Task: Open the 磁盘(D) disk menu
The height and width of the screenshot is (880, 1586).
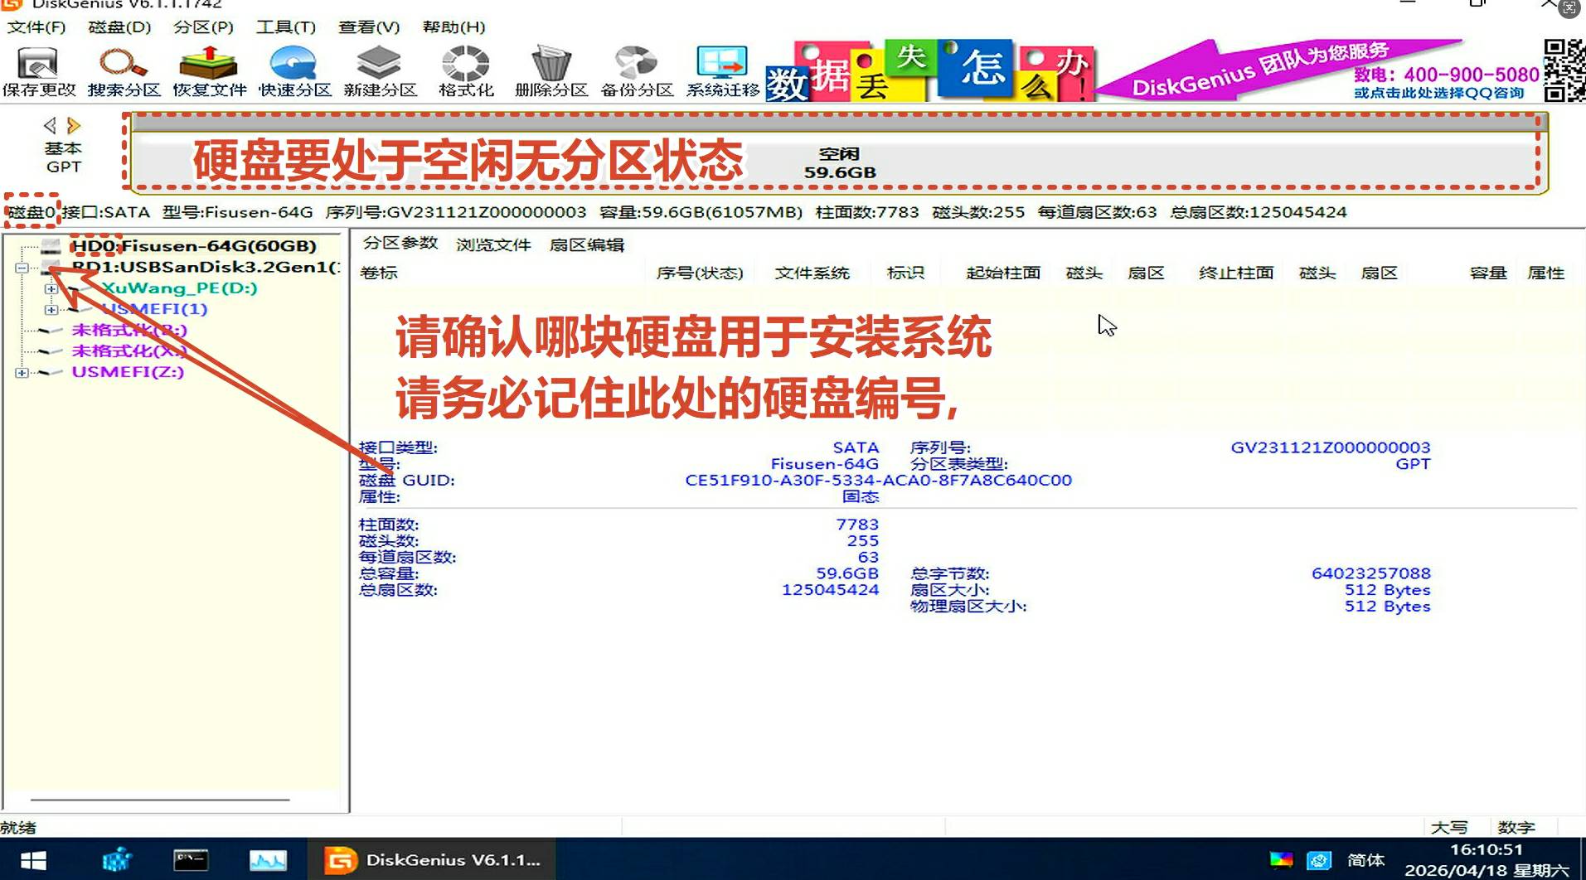Action: coord(119,27)
